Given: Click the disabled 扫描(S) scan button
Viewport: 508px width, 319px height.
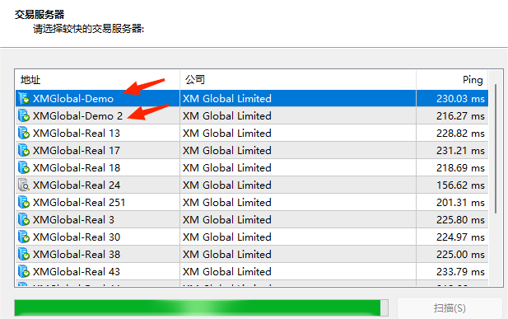Looking at the screenshot, I should click(450, 307).
